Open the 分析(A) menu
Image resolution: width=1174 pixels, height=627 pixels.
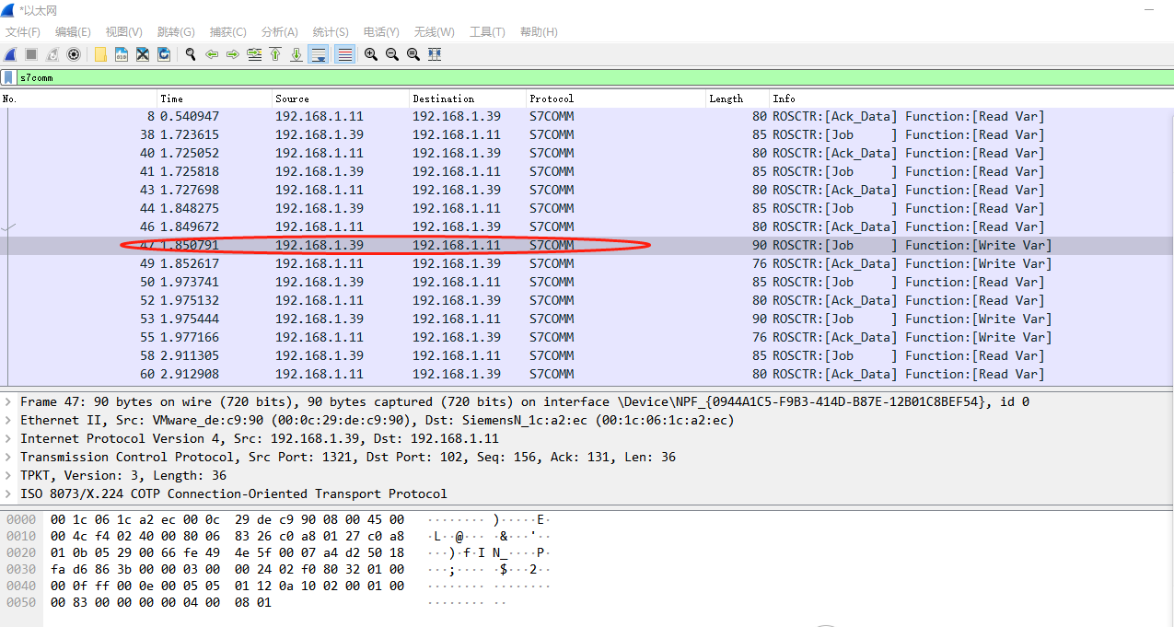click(x=279, y=32)
